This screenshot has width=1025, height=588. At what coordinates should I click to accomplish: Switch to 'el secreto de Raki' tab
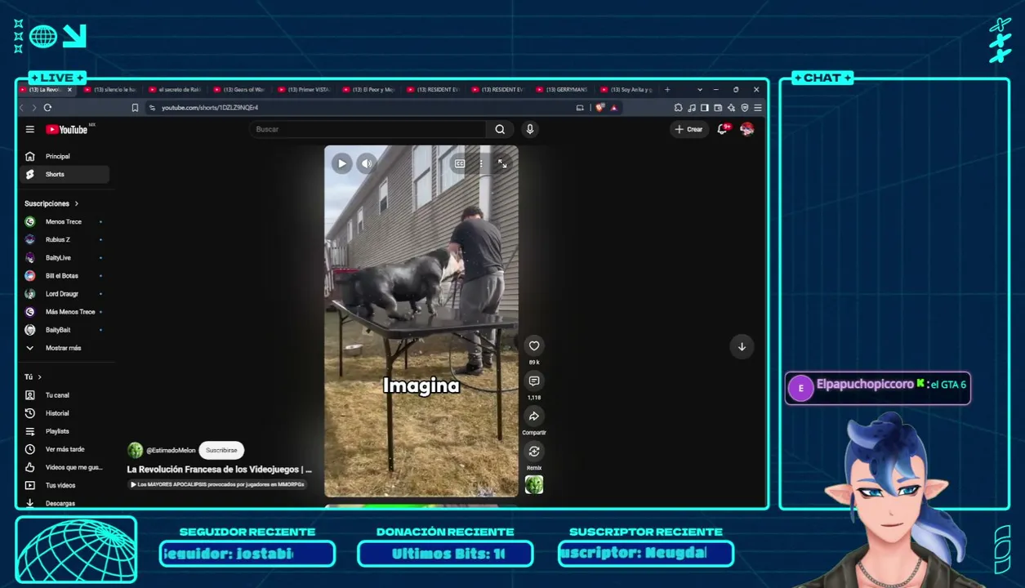pyautogui.click(x=175, y=90)
